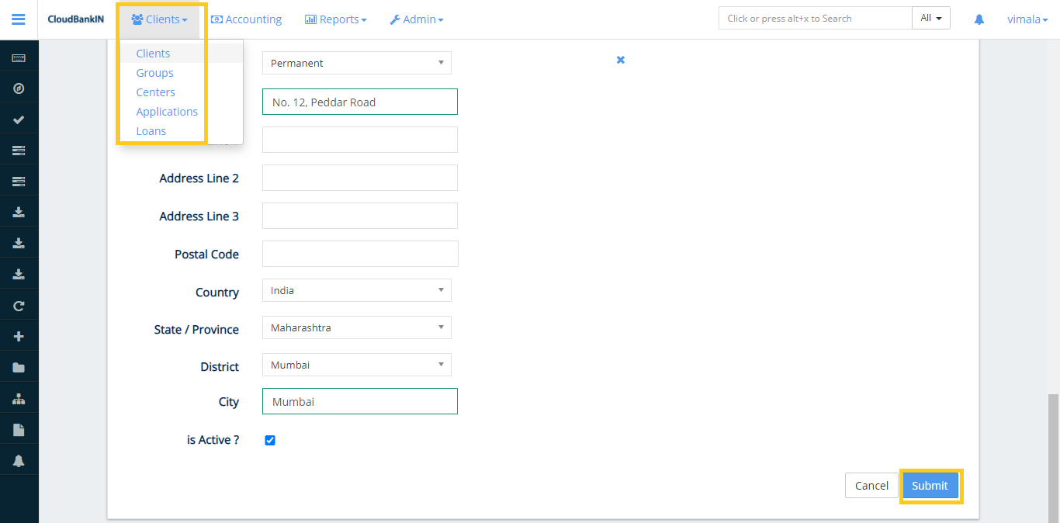Open the vimala user menu
This screenshot has height=523, width=1060.
[1027, 19]
